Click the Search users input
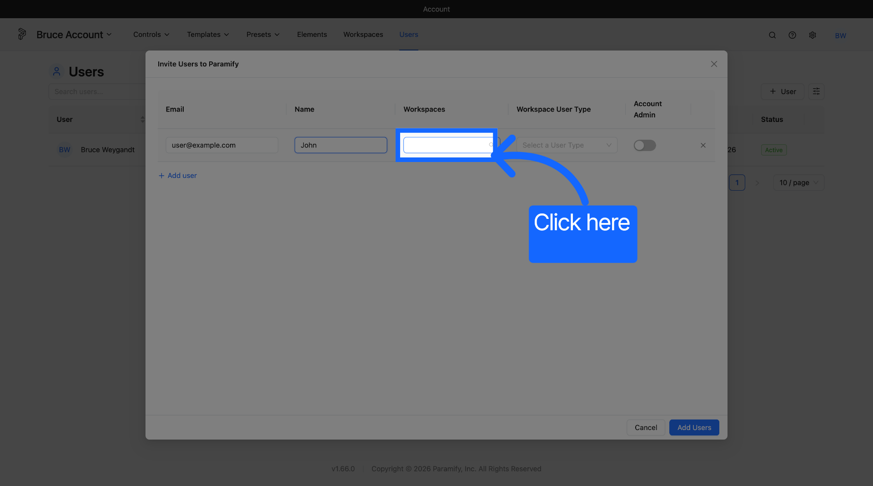Viewport: 873px width, 486px height. (x=97, y=91)
